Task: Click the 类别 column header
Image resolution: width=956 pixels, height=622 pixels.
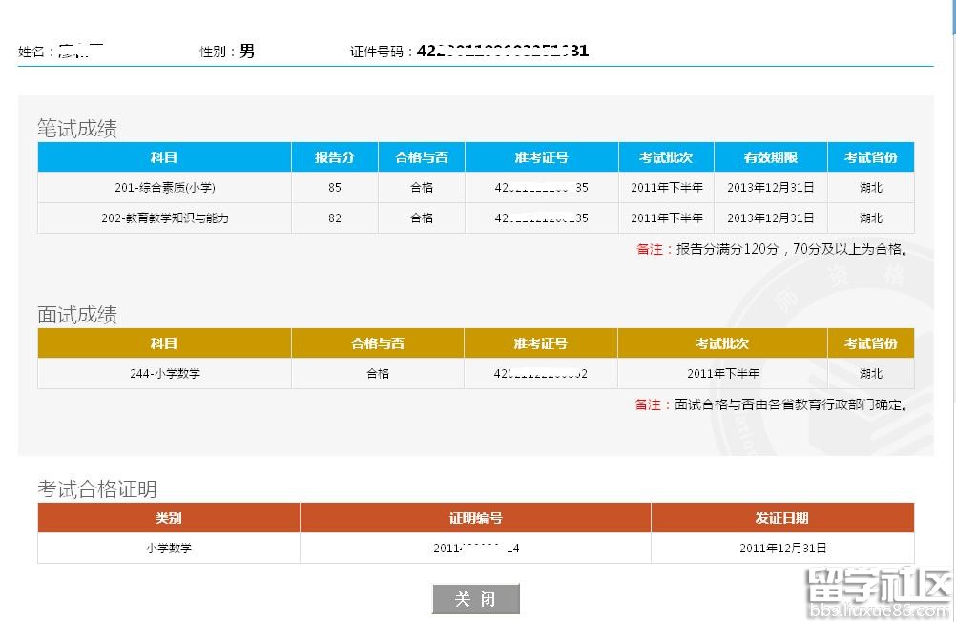Action: [168, 518]
